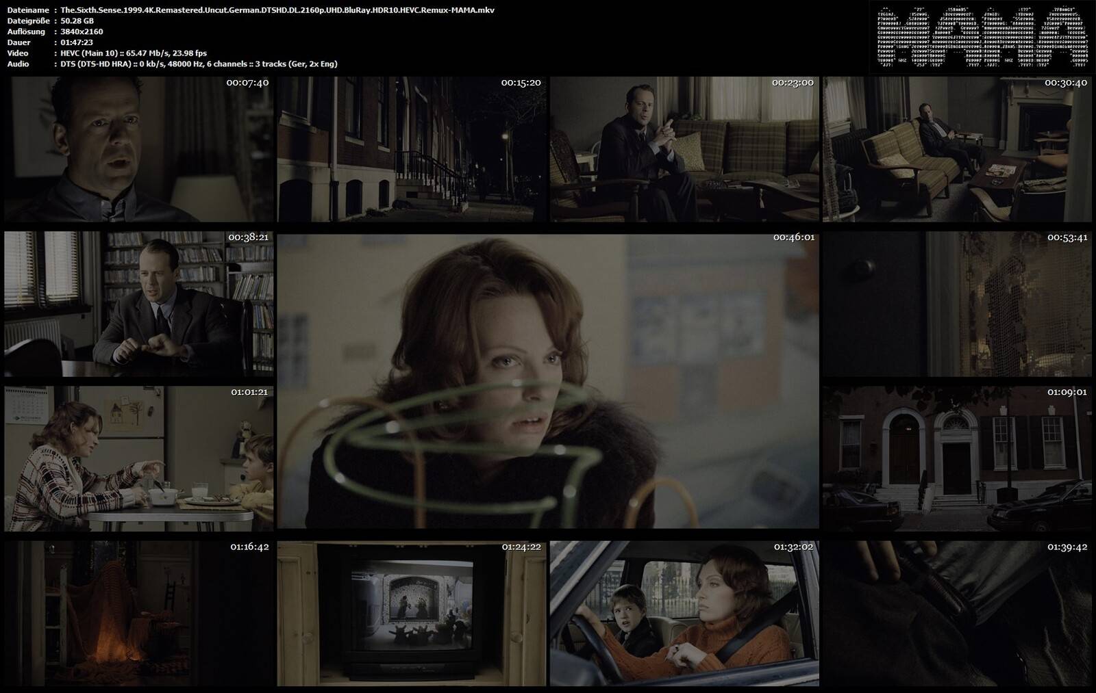The image size is (1096, 693).
Task: Open the dark frame stamped 00:53:41
Action: [957, 304]
